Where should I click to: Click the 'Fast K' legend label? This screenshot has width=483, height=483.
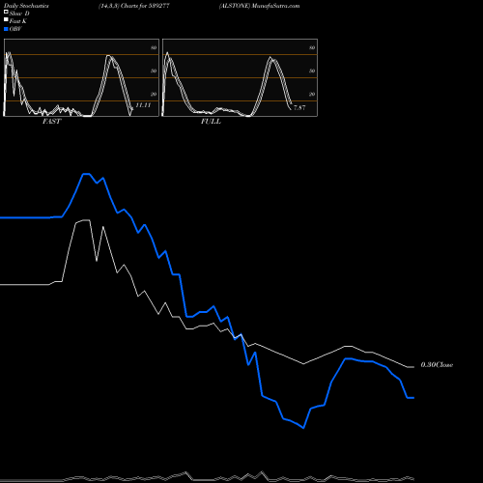pos(18,21)
